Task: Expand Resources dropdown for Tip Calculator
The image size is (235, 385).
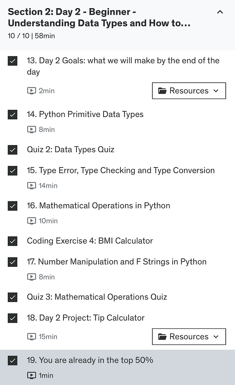Action: click(x=189, y=337)
